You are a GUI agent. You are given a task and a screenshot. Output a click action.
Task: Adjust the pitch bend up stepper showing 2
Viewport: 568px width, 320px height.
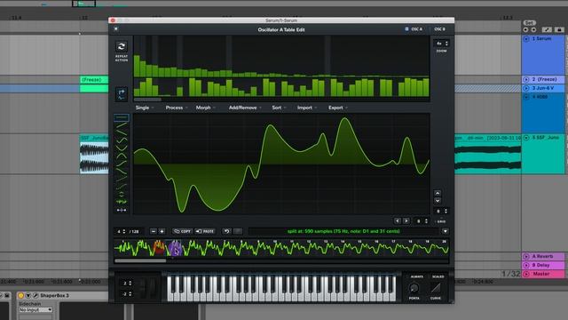127,283
